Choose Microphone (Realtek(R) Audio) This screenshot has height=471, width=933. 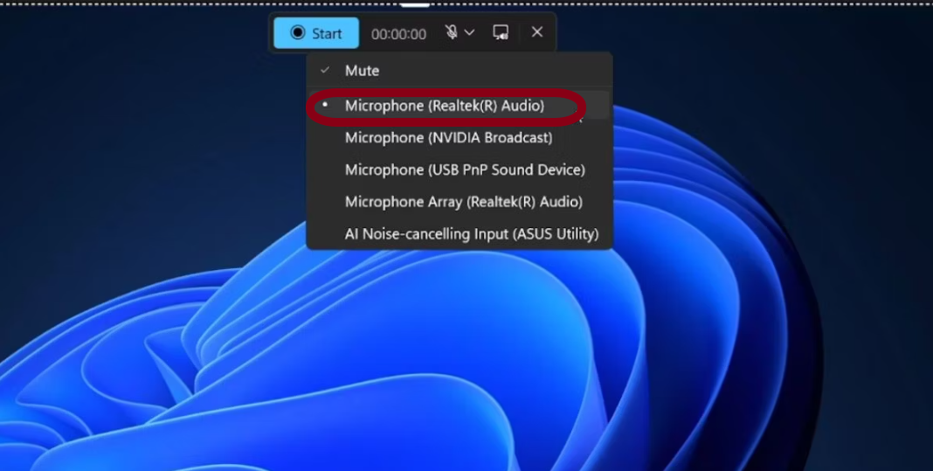click(x=460, y=106)
